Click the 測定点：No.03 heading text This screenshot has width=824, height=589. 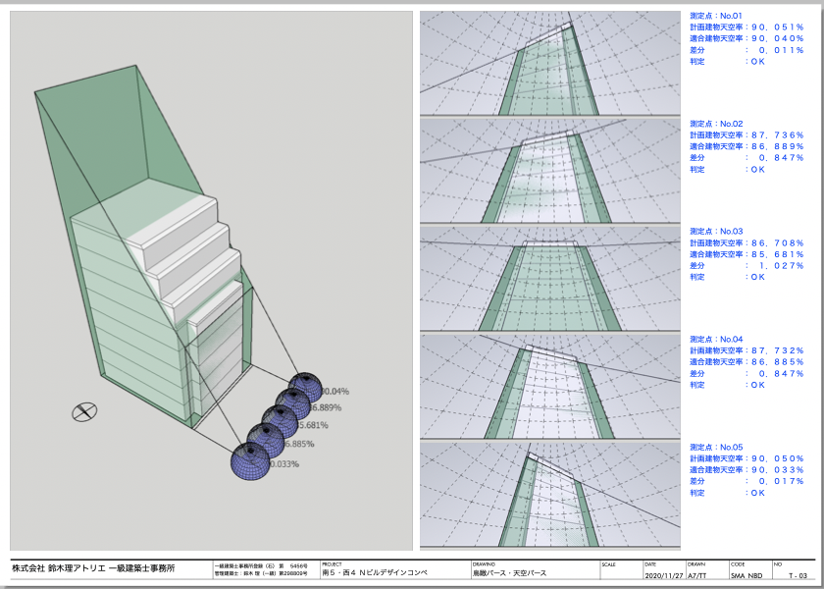click(x=716, y=231)
